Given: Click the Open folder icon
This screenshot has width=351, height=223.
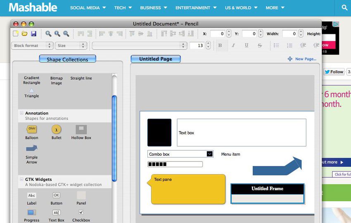Looking at the screenshot, I should (24, 34).
